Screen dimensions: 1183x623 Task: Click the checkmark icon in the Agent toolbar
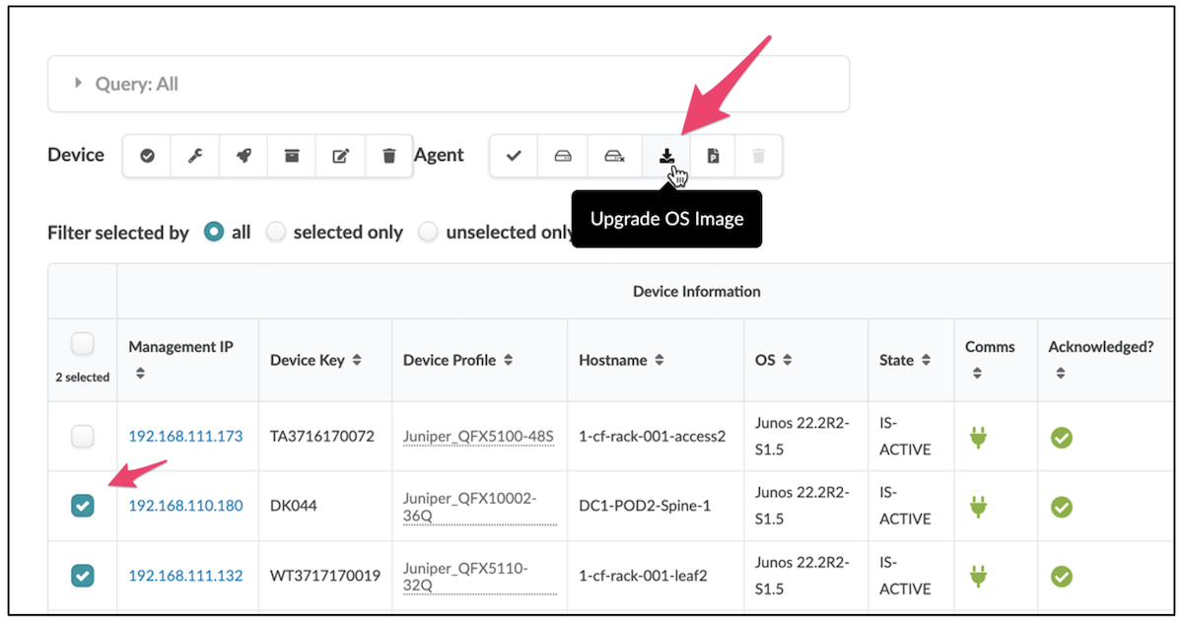tap(513, 155)
